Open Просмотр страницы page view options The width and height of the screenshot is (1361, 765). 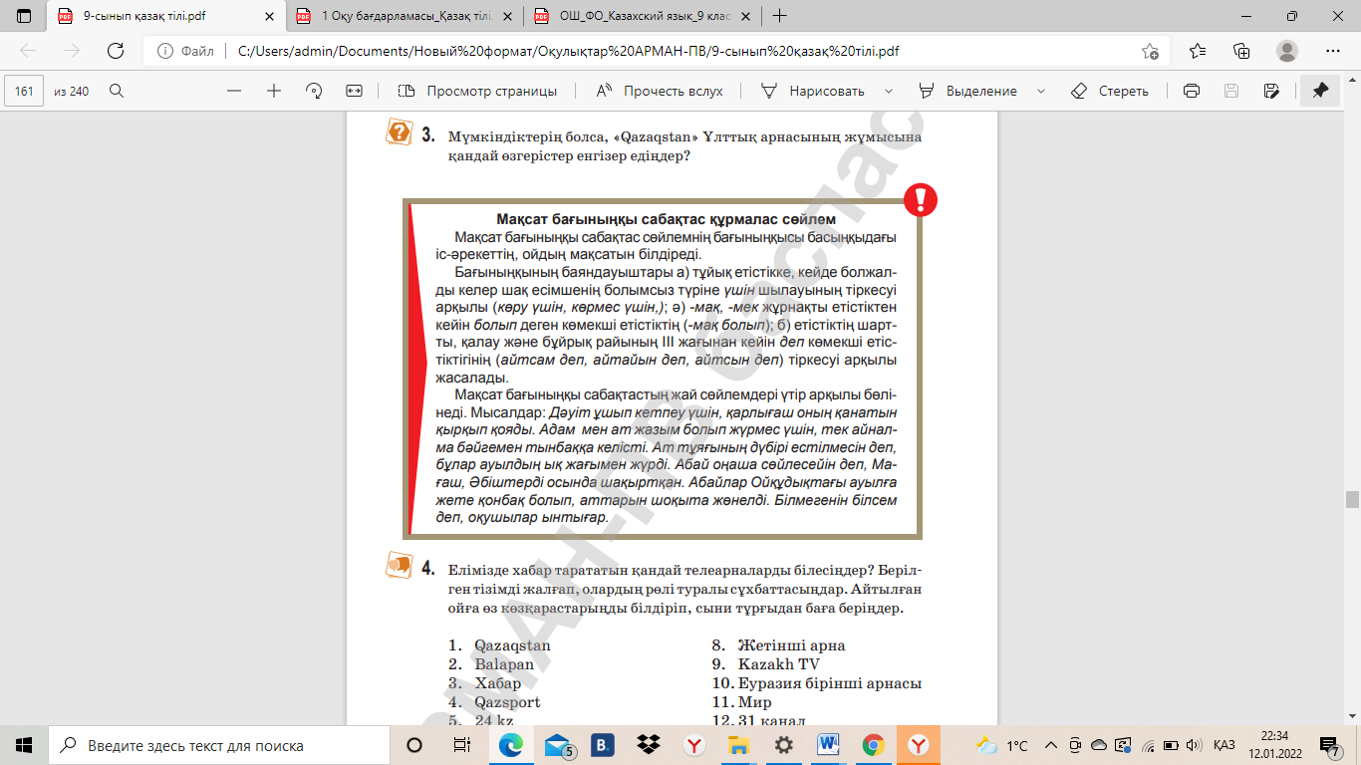pyautogui.click(x=477, y=91)
